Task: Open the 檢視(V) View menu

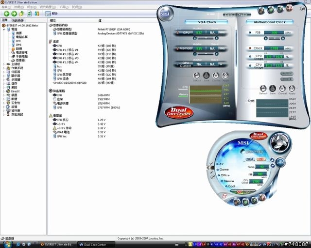Action: pos(19,7)
